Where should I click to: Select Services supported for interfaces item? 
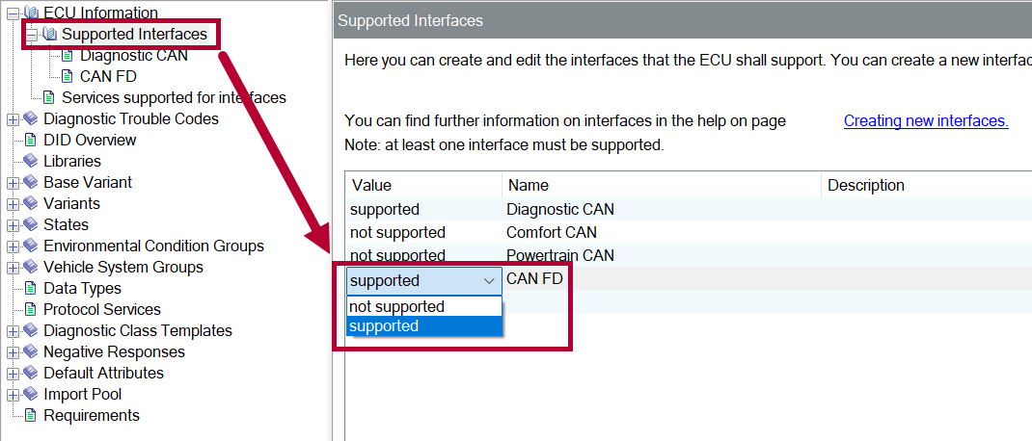tap(174, 98)
